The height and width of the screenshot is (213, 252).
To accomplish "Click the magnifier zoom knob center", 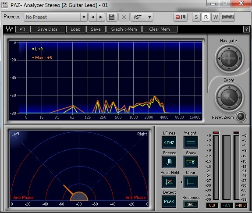I will pos(229,97).
